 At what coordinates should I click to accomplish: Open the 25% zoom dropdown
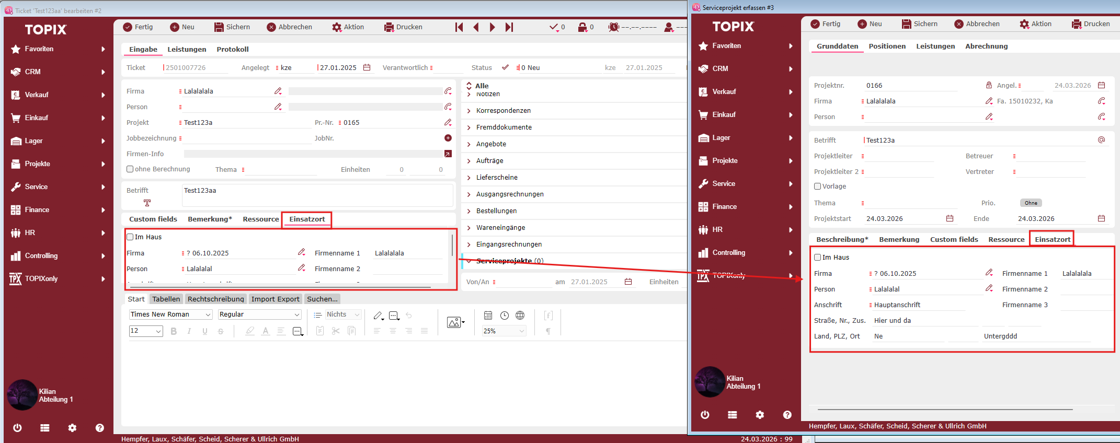pyautogui.click(x=504, y=331)
